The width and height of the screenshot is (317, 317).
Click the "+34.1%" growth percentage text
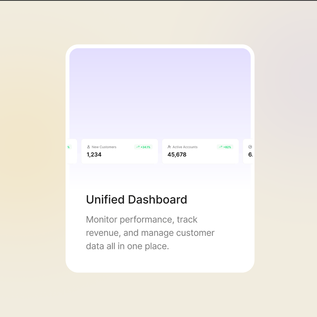(x=145, y=147)
